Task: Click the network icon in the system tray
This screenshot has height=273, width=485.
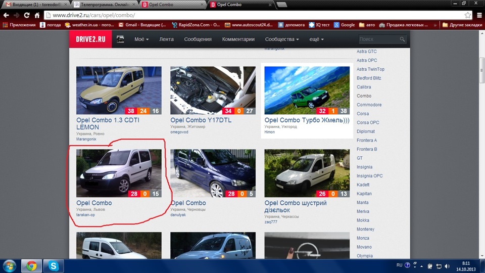Action: [439, 266]
